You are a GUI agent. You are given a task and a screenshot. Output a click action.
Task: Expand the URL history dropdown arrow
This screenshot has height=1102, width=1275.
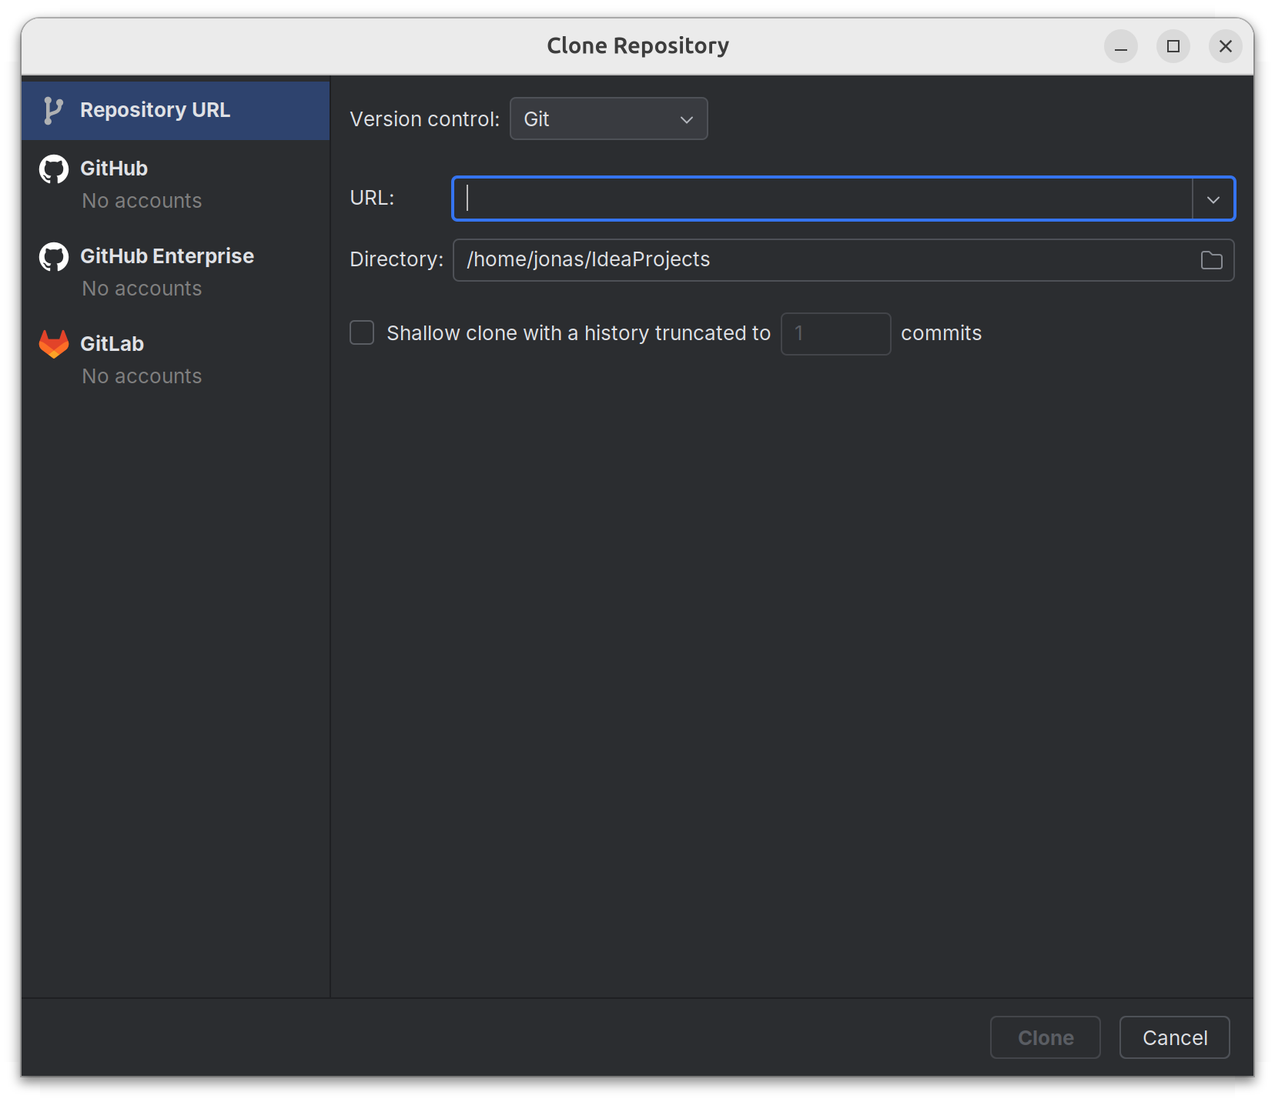(x=1213, y=199)
